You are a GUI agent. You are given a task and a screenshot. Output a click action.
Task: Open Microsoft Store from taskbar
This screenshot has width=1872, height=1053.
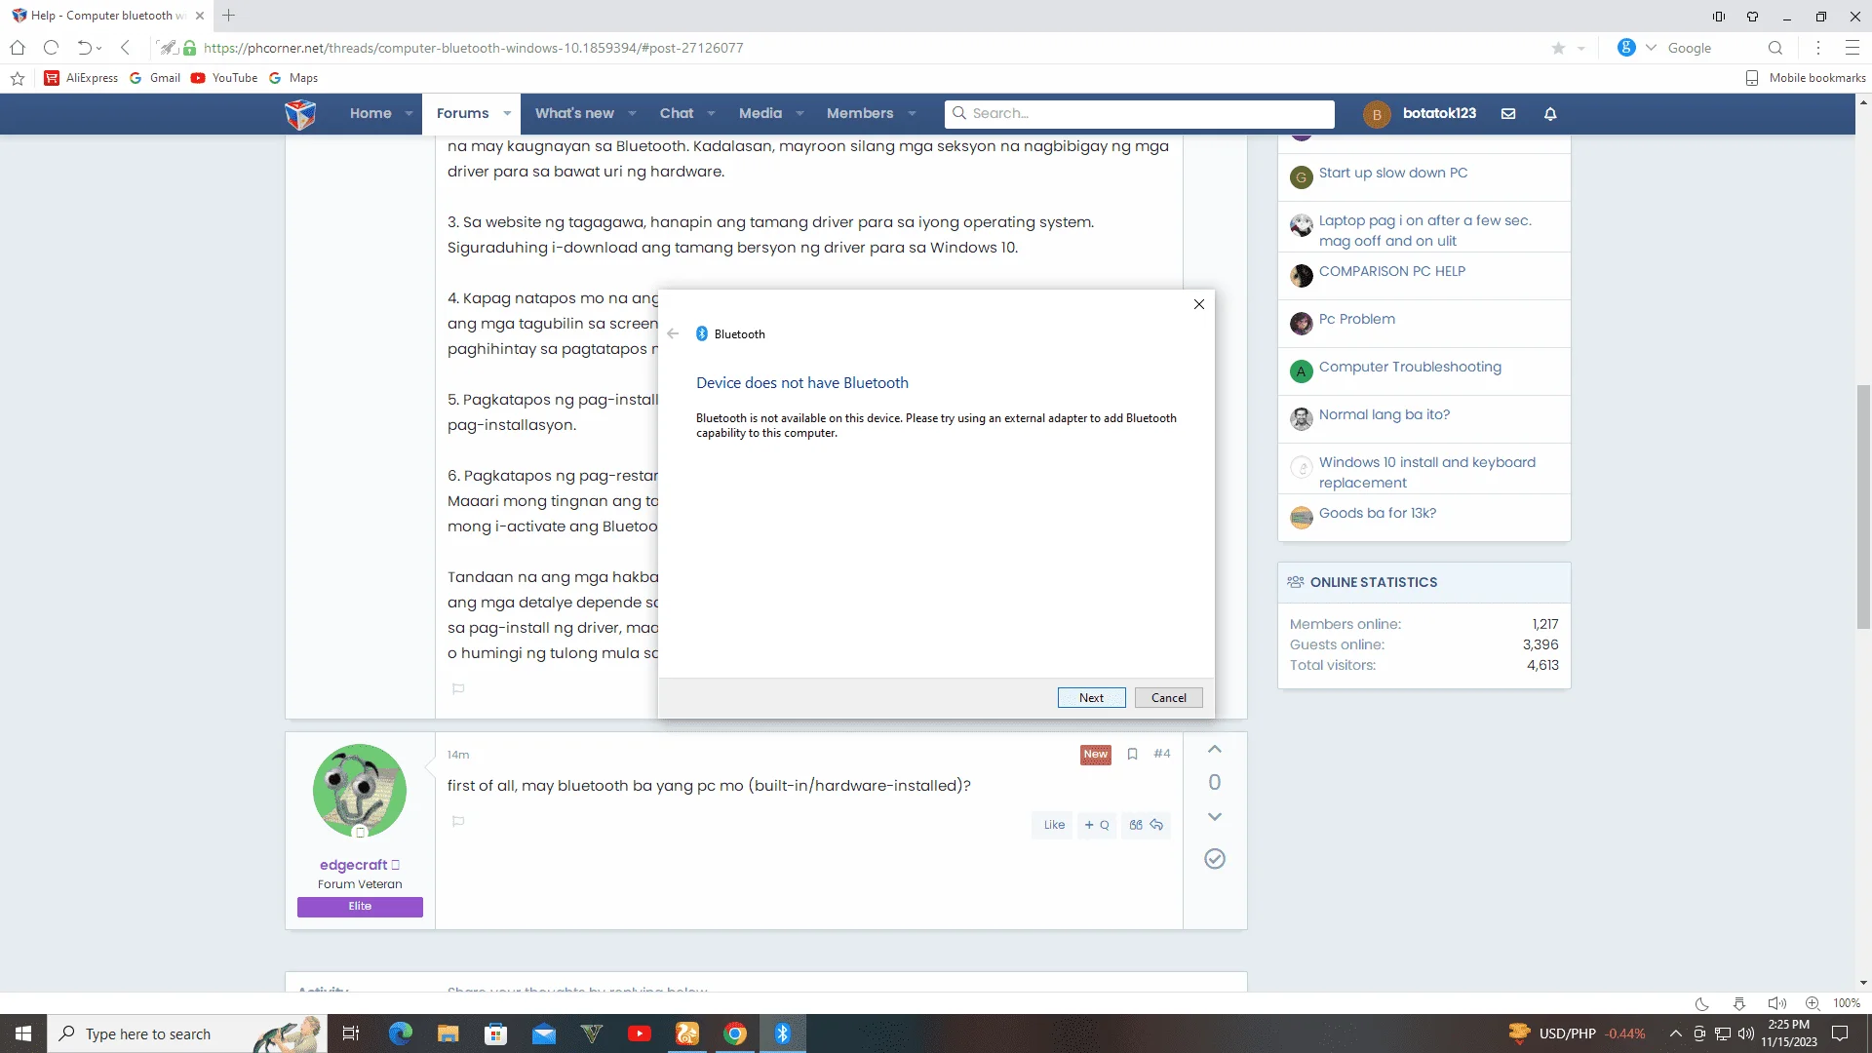(496, 1033)
